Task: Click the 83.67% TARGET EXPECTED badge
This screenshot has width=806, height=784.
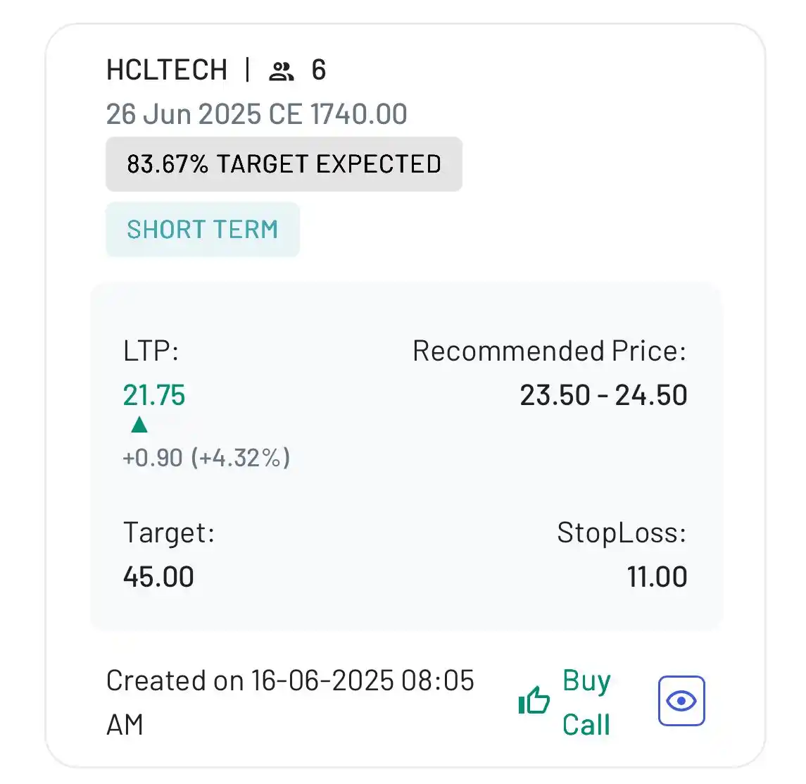Action: tap(284, 164)
